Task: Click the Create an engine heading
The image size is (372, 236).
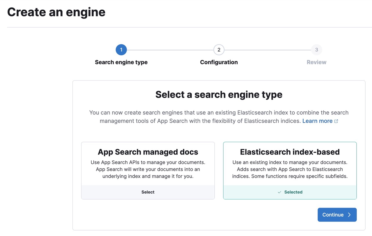Action: [56, 12]
